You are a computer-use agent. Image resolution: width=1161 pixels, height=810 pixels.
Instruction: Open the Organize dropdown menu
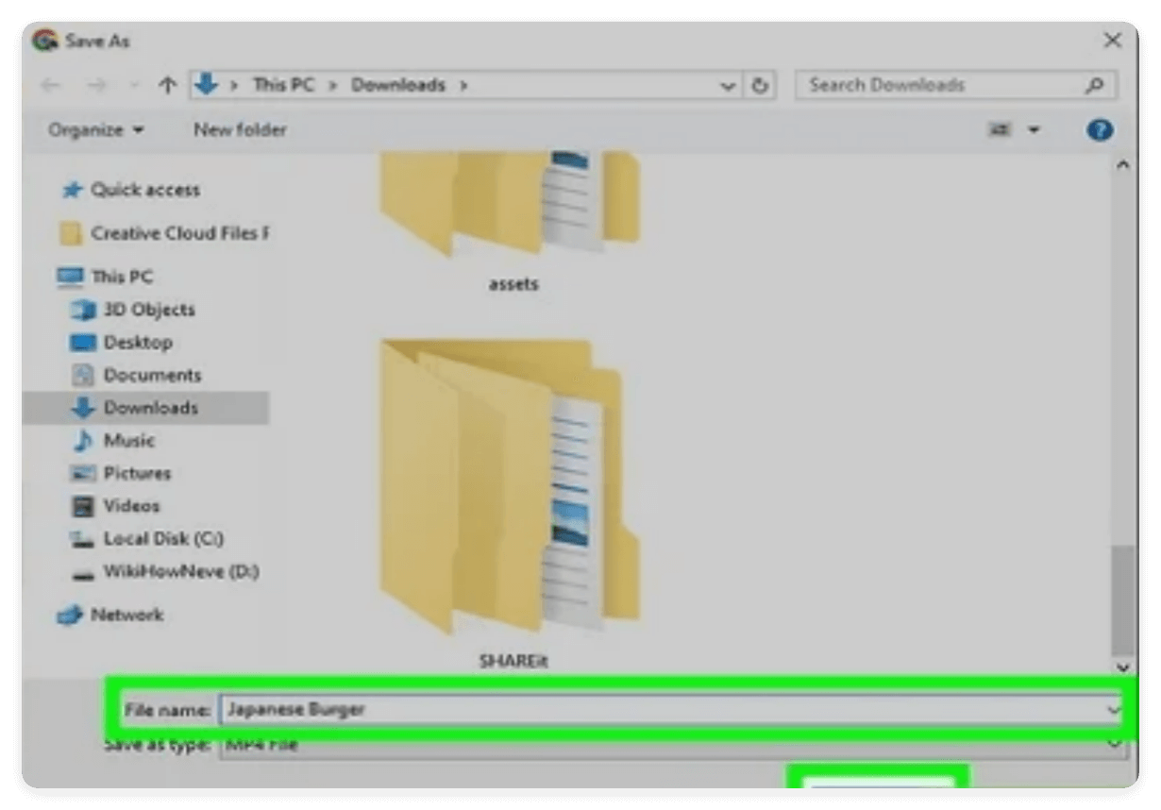pyautogui.click(x=93, y=130)
